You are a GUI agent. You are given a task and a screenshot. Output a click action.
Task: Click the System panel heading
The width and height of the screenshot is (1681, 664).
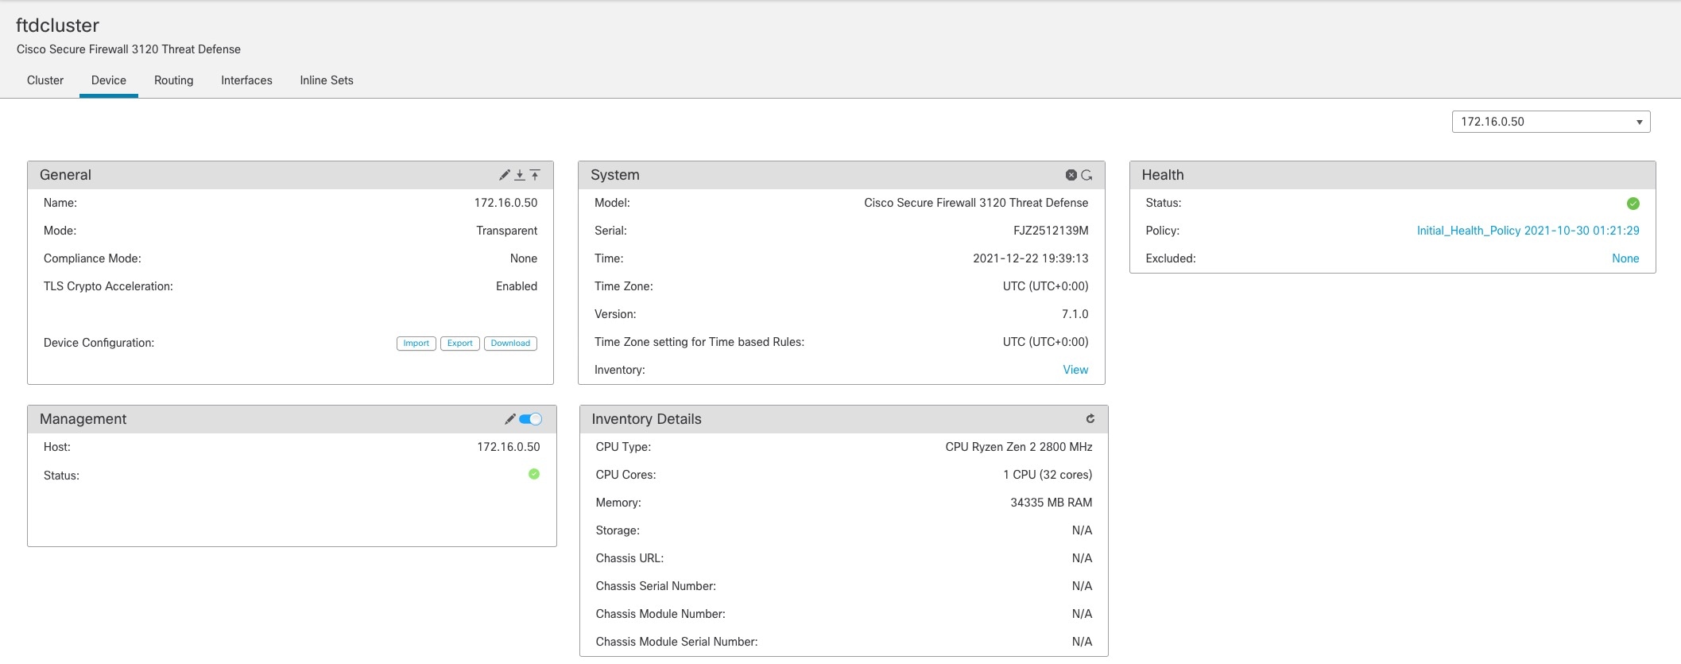(614, 175)
